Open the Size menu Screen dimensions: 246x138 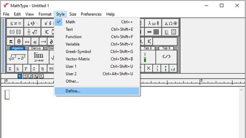[x=73, y=14]
